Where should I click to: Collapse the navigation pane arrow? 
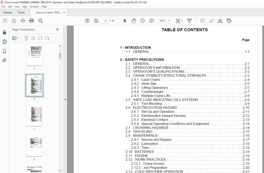pos(65,99)
